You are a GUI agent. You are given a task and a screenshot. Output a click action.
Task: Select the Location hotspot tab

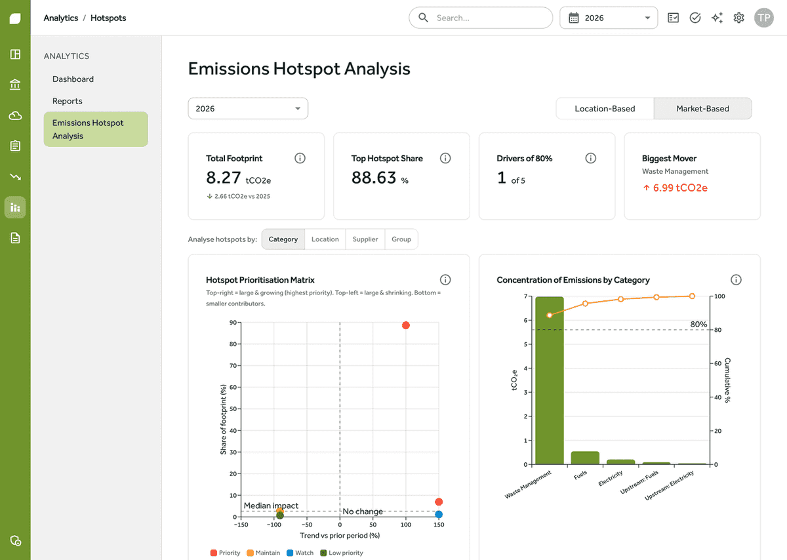[x=325, y=239]
